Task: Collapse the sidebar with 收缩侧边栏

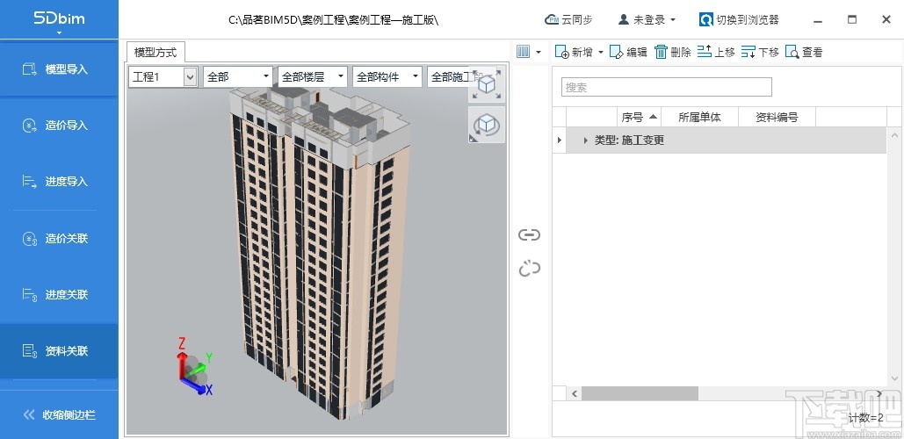Action: [59, 414]
